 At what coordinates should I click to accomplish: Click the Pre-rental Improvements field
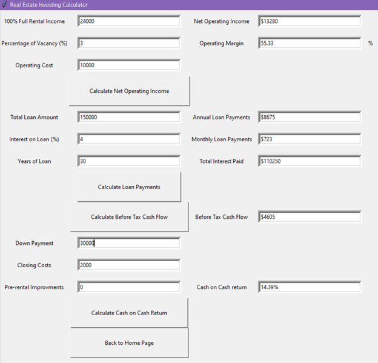coord(129,287)
